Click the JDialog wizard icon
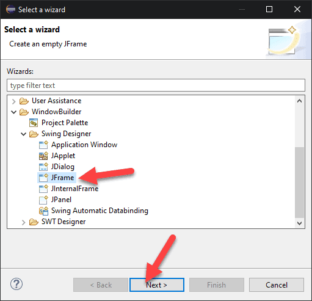The width and height of the screenshot is (312, 301). (43, 167)
